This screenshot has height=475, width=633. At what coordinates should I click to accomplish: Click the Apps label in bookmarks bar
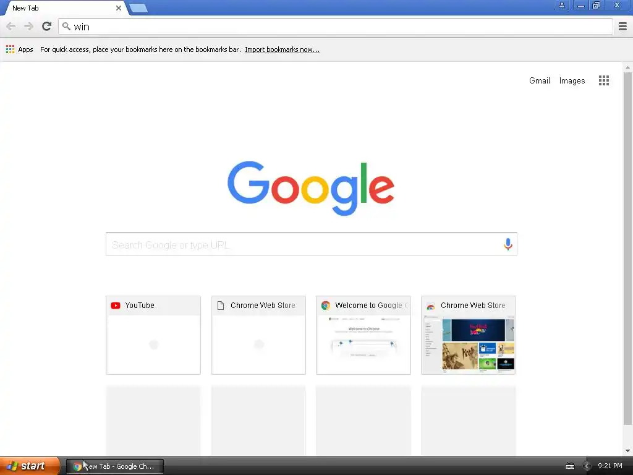pos(25,49)
